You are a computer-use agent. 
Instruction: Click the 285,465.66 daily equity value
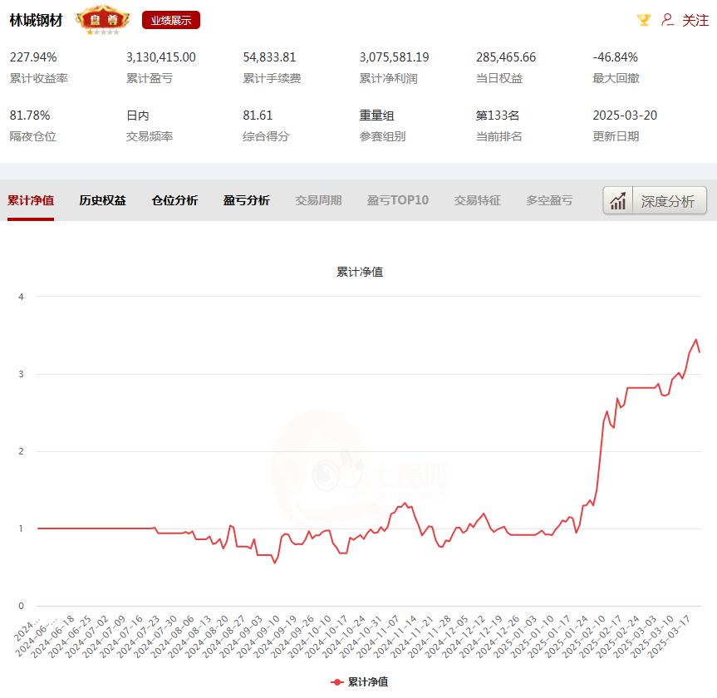pos(506,57)
